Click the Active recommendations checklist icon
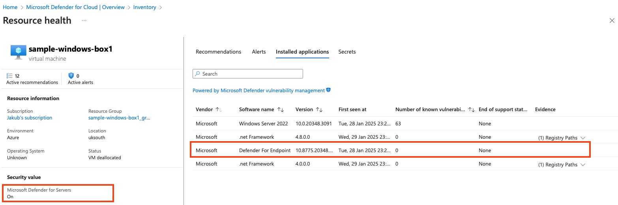The image size is (618, 205). pos(10,76)
